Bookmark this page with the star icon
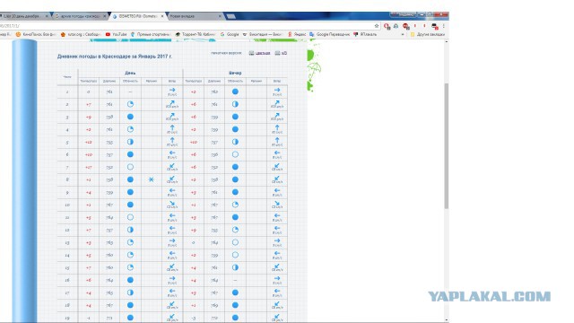 (377, 26)
